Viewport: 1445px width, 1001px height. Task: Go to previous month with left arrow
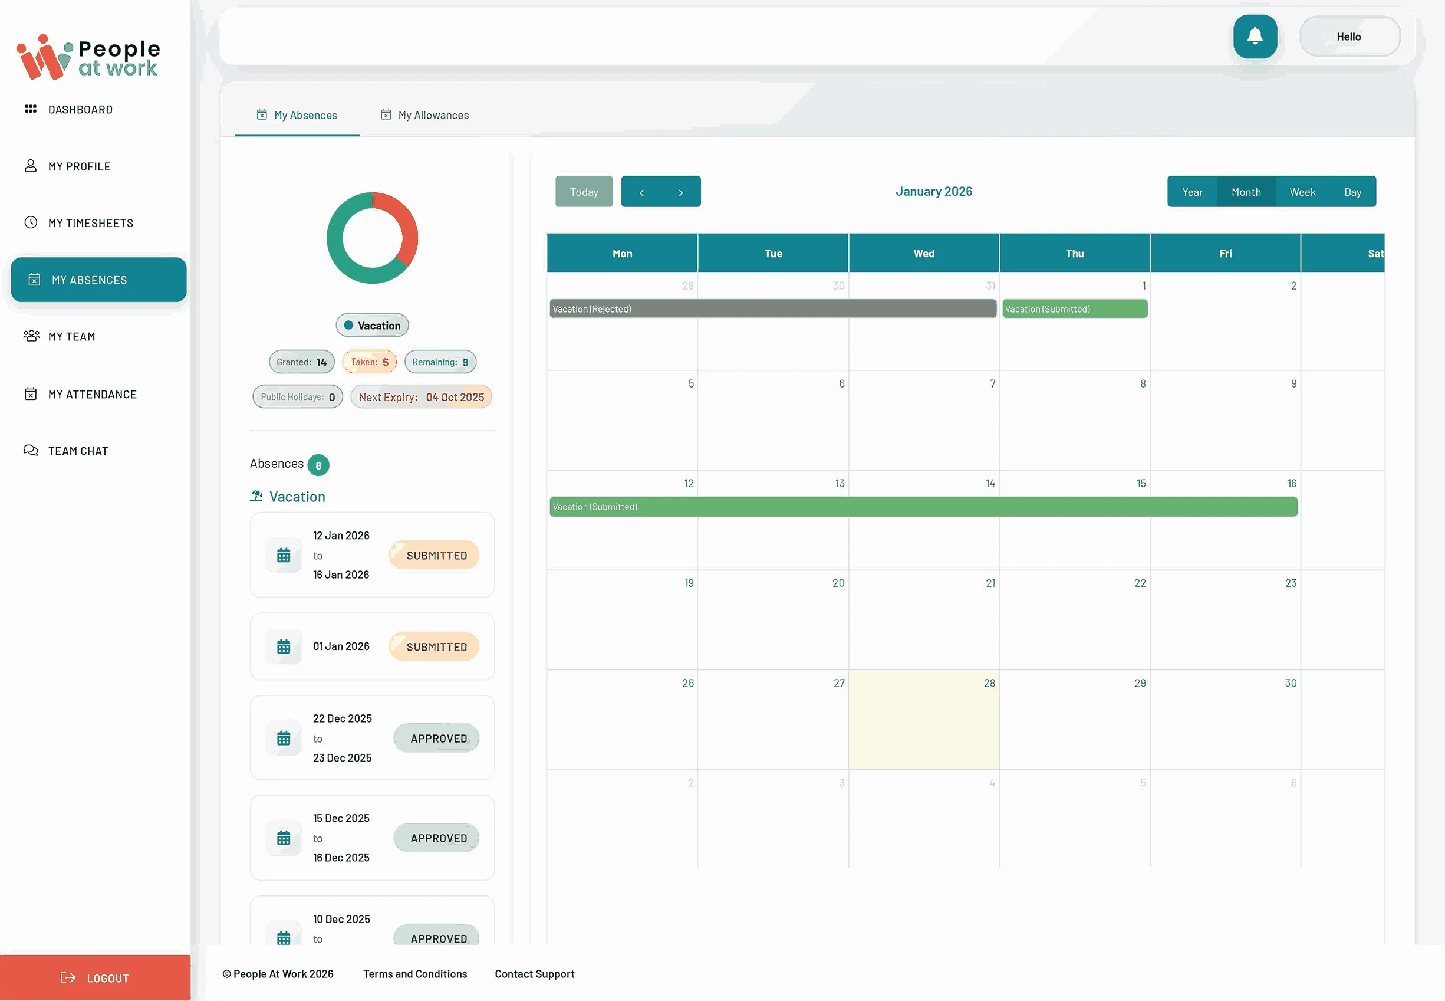click(641, 192)
